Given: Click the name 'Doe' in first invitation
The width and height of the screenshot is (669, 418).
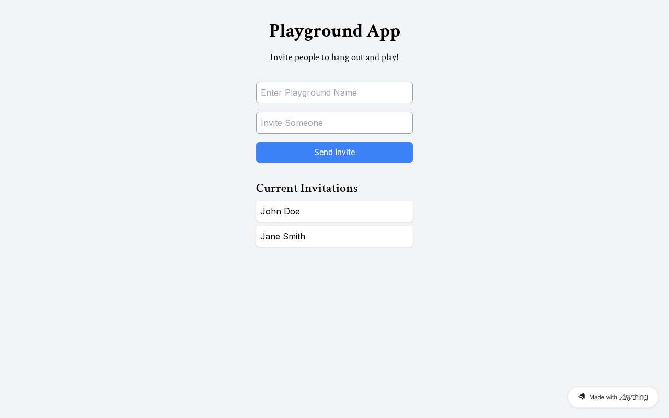Looking at the screenshot, I should click(292, 211).
